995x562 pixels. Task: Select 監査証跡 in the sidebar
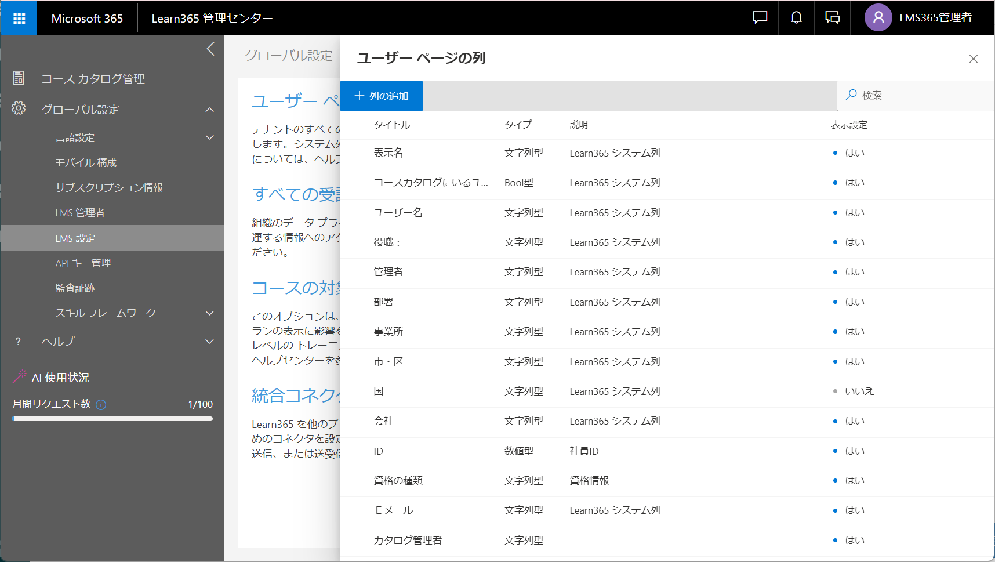click(75, 288)
